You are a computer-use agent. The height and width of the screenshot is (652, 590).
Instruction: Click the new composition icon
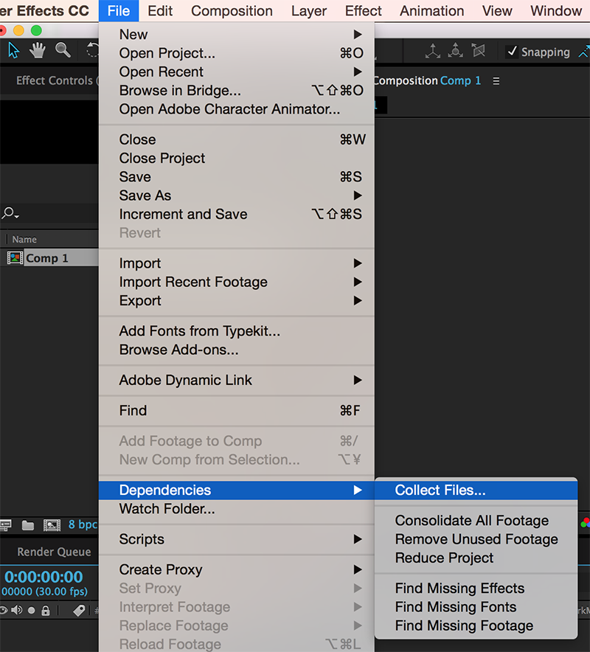(52, 525)
